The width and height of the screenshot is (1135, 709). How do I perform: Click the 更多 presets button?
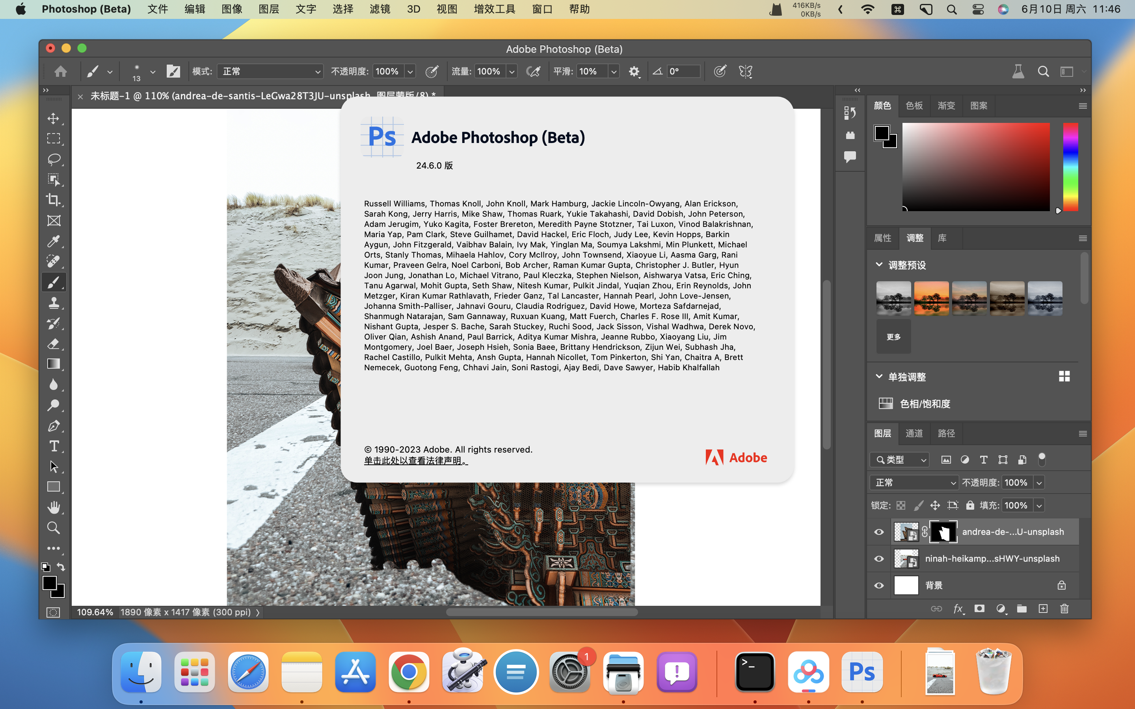click(x=893, y=337)
